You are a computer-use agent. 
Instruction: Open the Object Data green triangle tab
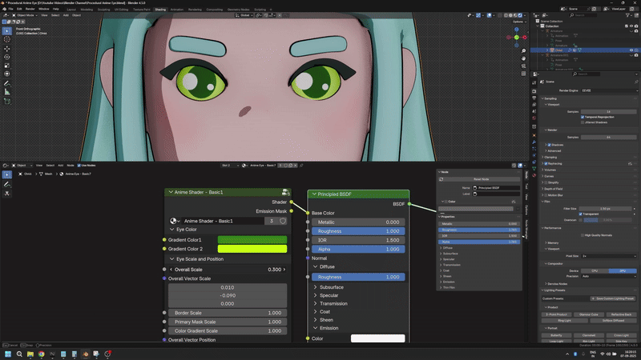click(x=534, y=169)
